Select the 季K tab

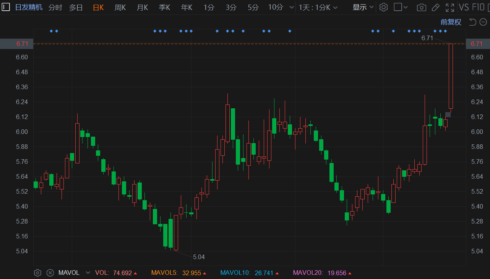[165, 7]
